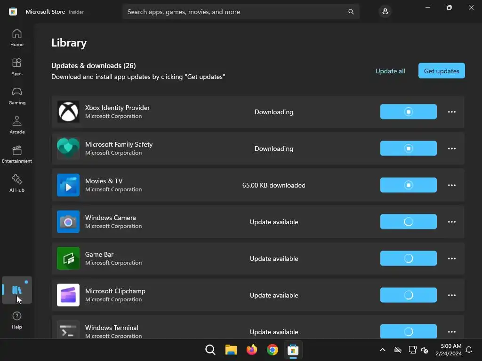
Task: Click the Game Bar update progress button
Action: [x=408, y=259]
